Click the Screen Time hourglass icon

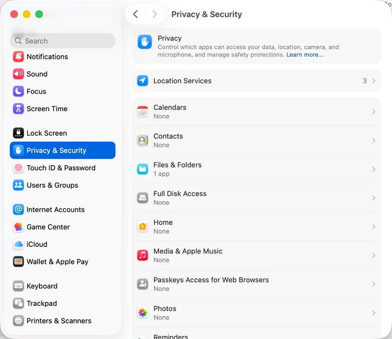(19, 108)
